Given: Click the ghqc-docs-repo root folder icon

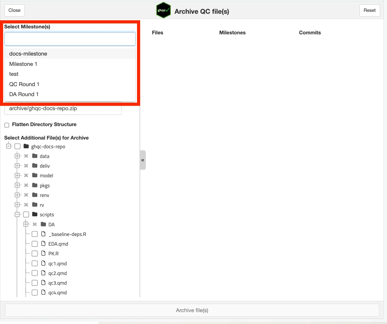Looking at the screenshot, I should pyautogui.click(x=26, y=146).
